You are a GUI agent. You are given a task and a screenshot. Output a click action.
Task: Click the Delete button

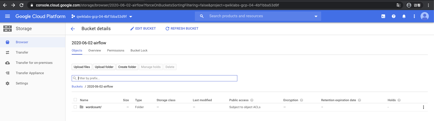[x=170, y=67]
